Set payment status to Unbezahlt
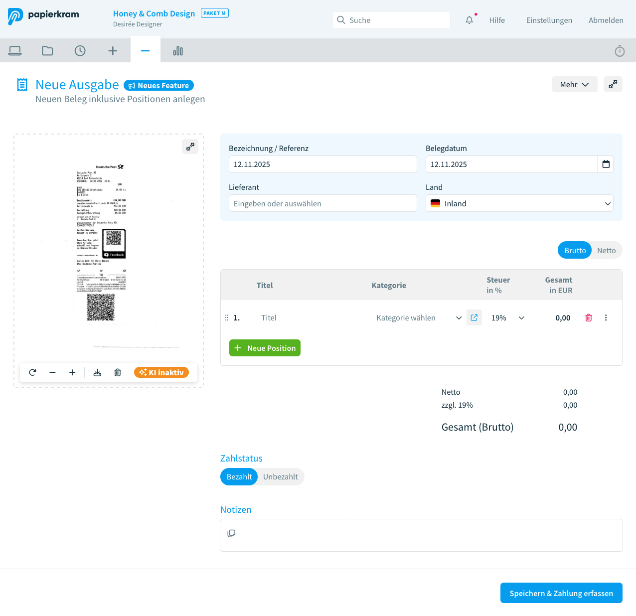This screenshot has width=636, height=616. [x=280, y=476]
